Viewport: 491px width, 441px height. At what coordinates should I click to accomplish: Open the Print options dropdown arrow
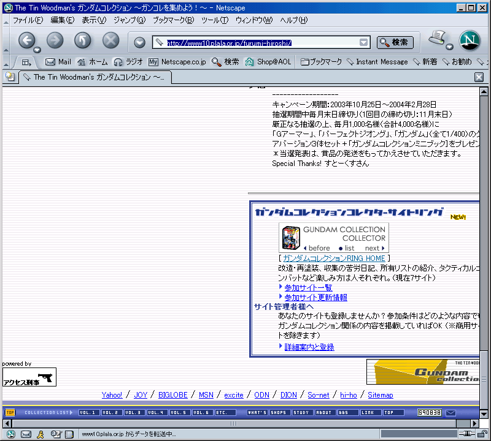pos(450,47)
